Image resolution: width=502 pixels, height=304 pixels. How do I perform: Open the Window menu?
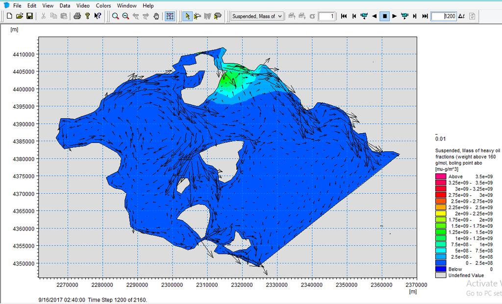click(127, 5)
